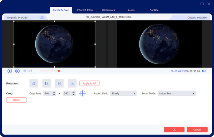
Task: Click the bottom-right crop handle
Action: click(x=95, y=67)
